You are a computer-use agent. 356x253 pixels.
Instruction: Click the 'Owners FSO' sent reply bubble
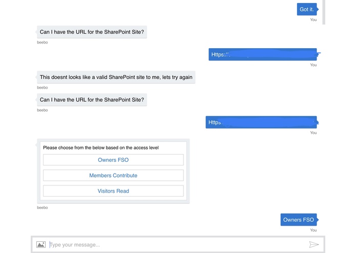pyautogui.click(x=299, y=220)
